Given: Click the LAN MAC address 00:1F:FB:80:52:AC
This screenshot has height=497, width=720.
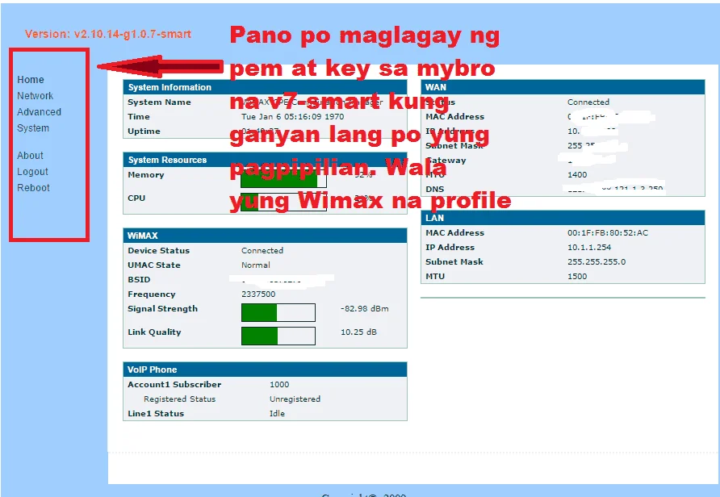Looking at the screenshot, I should [608, 232].
